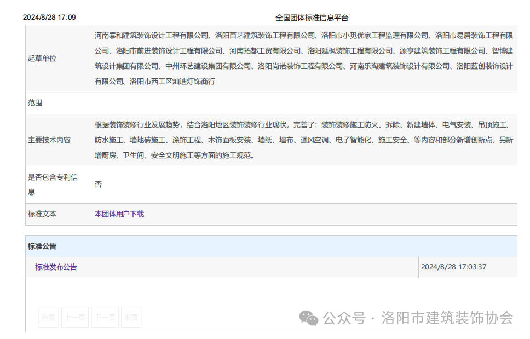Click the announcement time 2024/8/28 17:03:37
Image resolution: width=530 pixels, height=339 pixels.
click(x=453, y=267)
